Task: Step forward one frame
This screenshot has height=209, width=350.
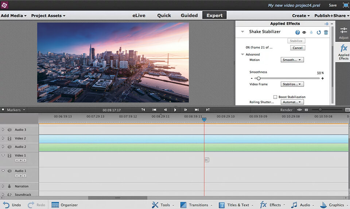Action: click(186, 110)
